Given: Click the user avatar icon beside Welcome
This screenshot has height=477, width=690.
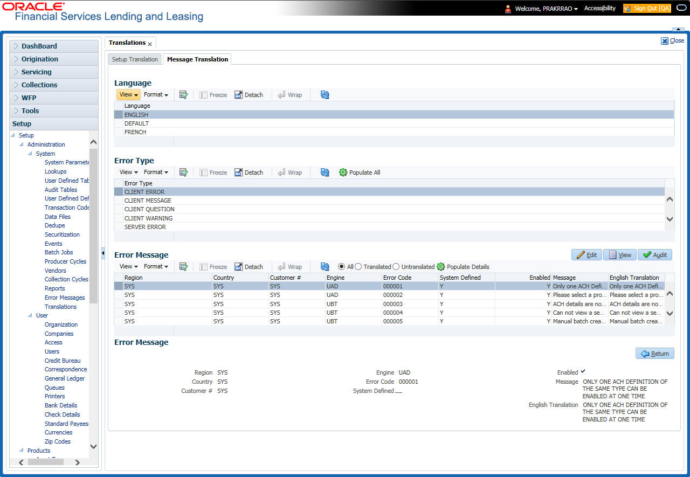Looking at the screenshot, I should pyautogui.click(x=508, y=9).
